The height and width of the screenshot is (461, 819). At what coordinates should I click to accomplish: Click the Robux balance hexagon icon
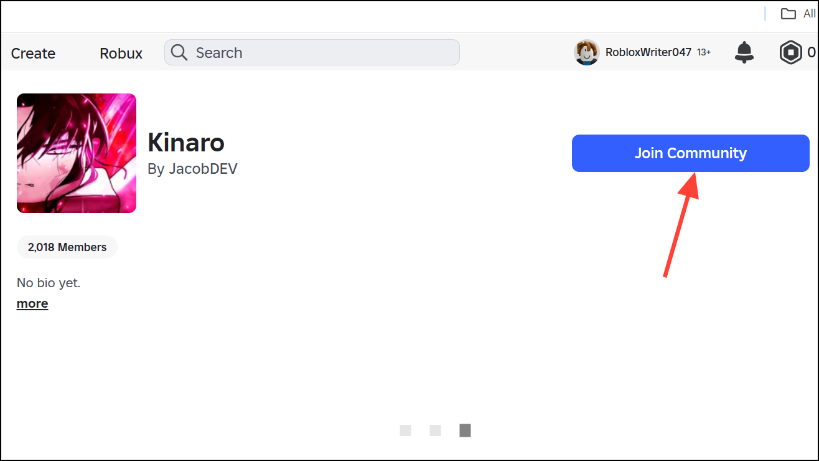tap(790, 52)
